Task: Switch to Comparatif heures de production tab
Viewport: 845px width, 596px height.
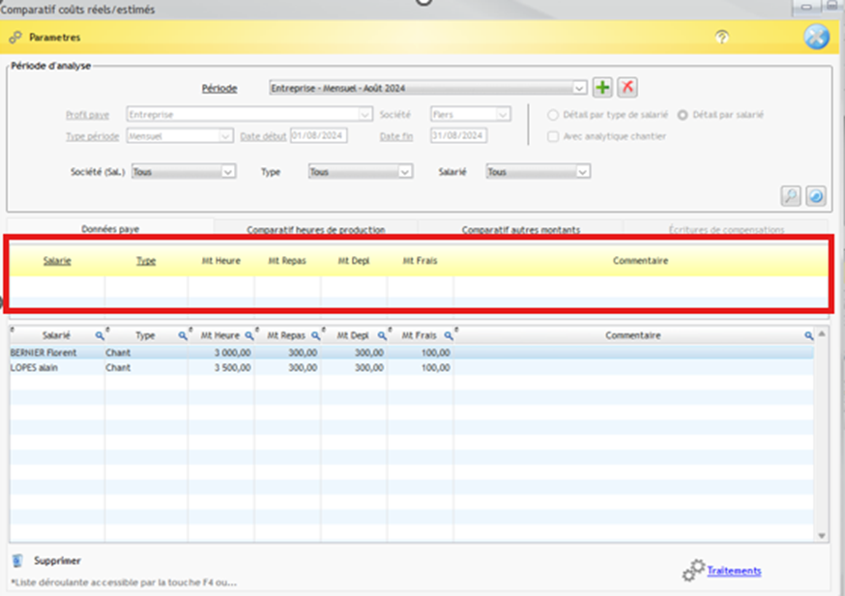Action: pyautogui.click(x=315, y=230)
